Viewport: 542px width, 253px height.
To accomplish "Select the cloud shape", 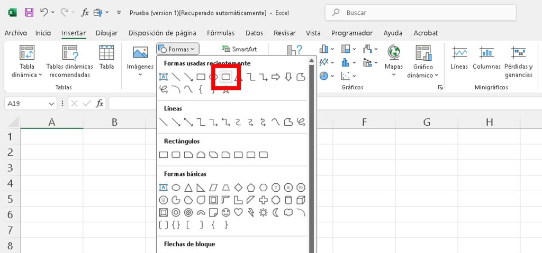I will (x=288, y=212).
